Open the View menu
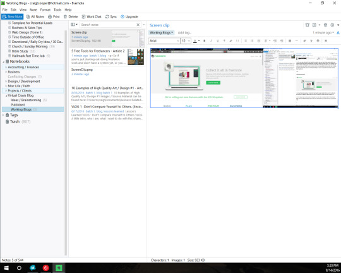This screenshot has height=273, width=341. click(x=23, y=10)
